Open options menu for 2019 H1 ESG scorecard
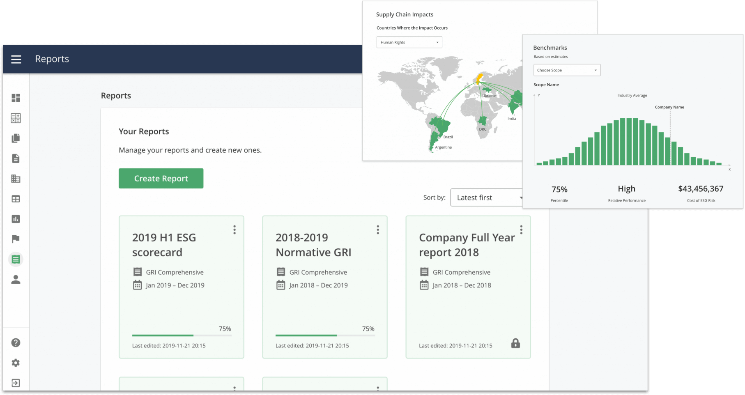 point(235,230)
